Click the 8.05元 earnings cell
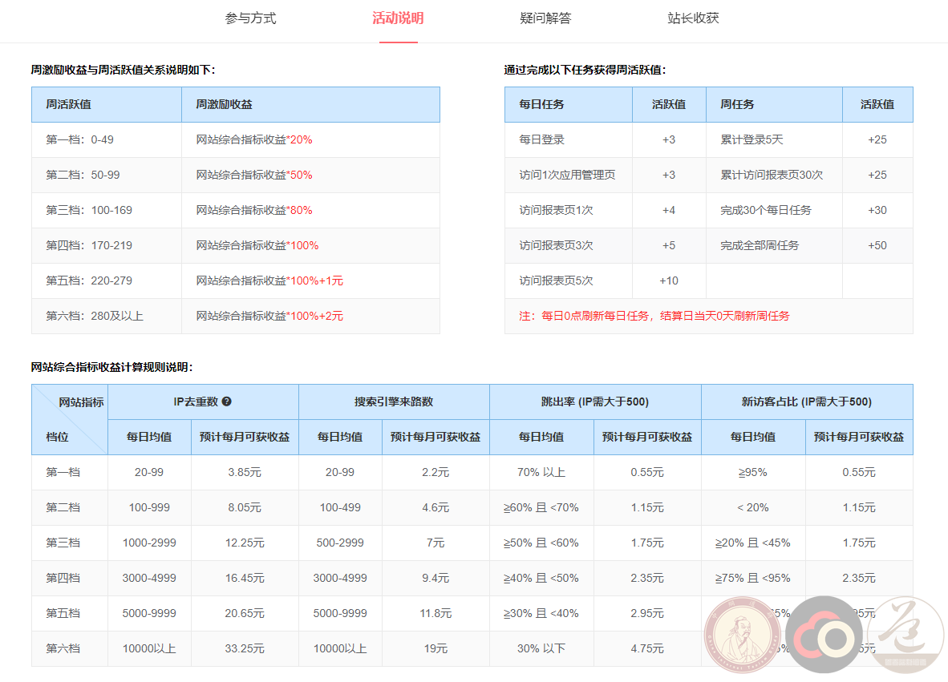The width and height of the screenshot is (948, 682). [x=245, y=507]
